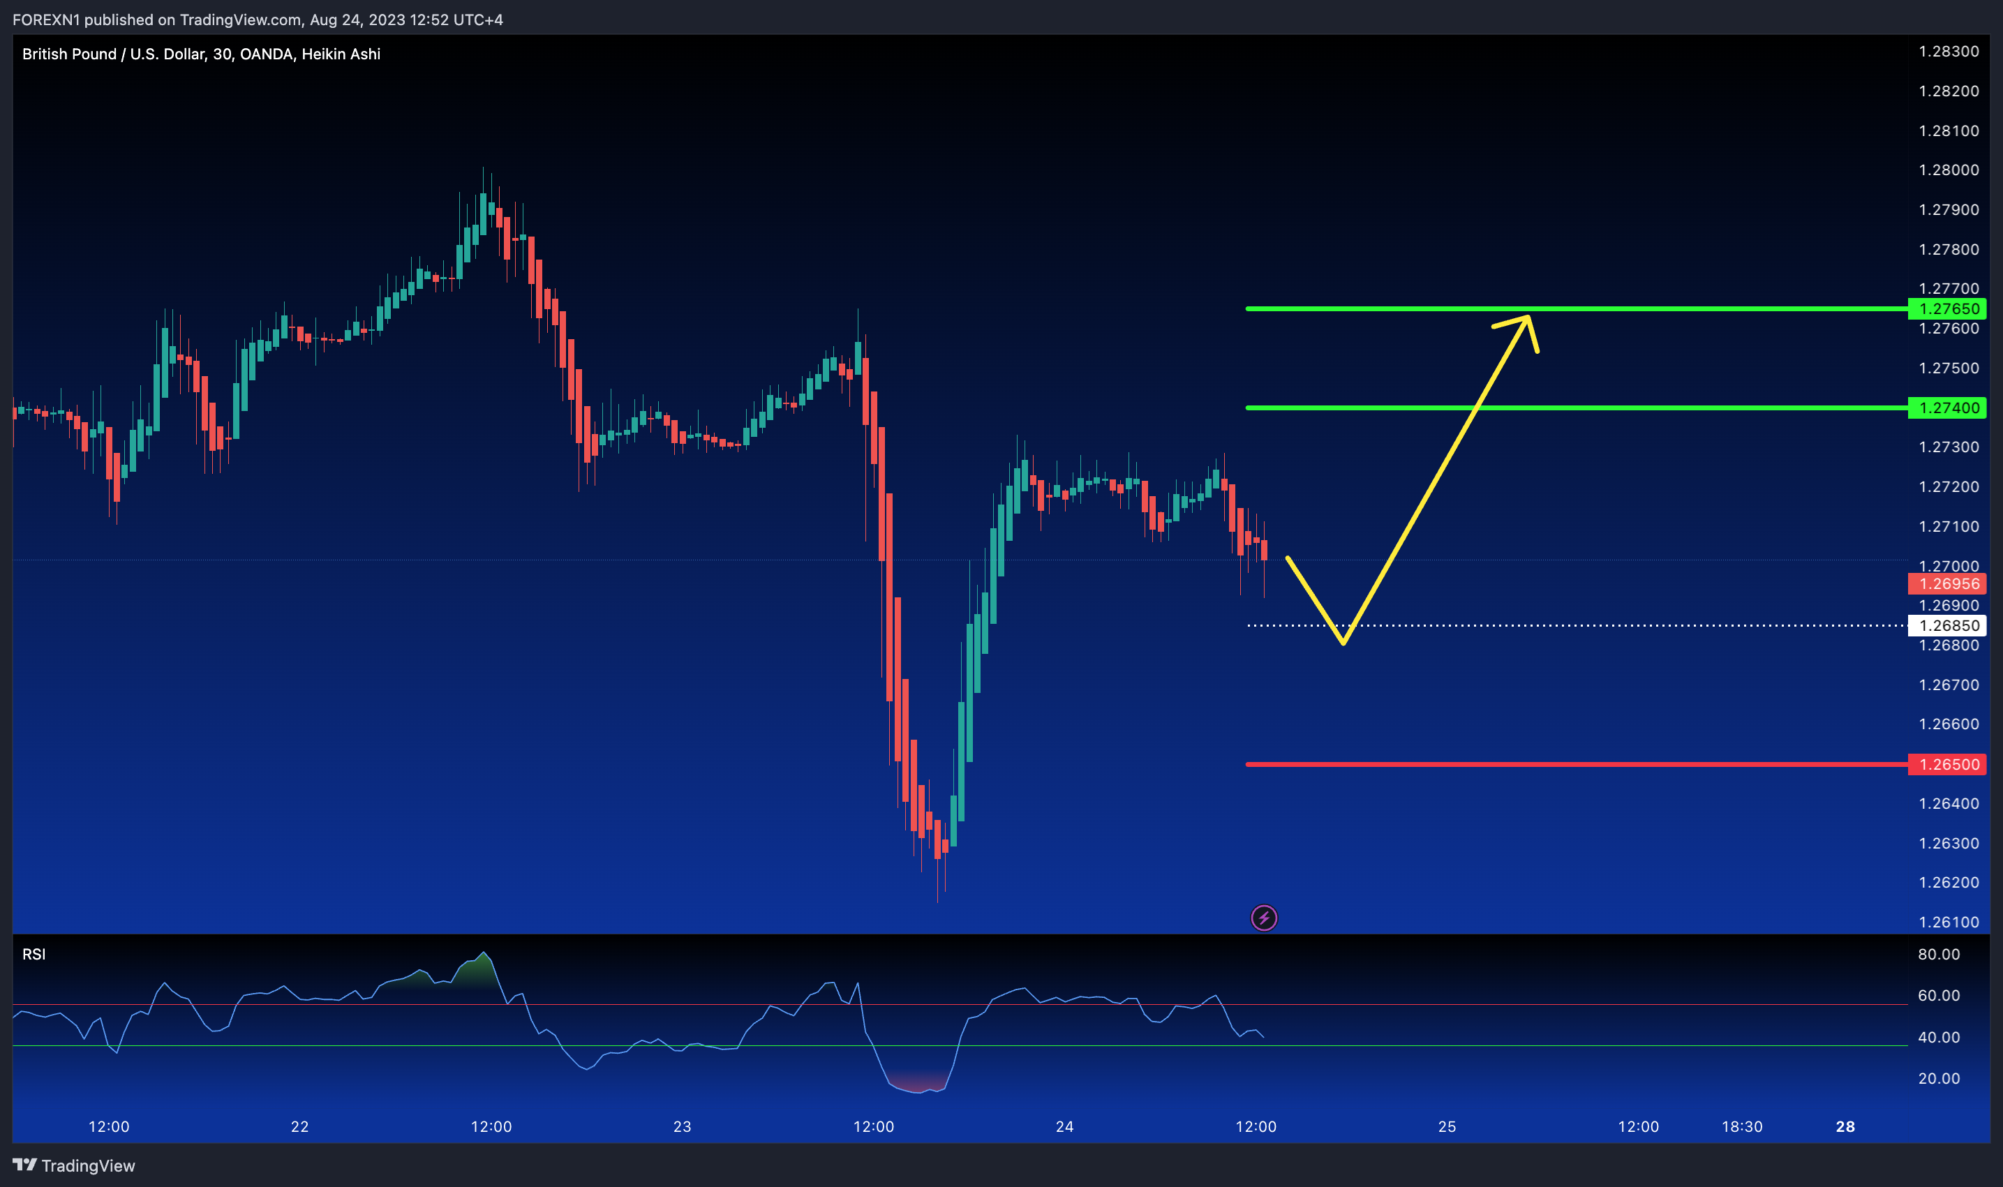The height and width of the screenshot is (1187, 2003).
Task: Click the 1.27500 axis price value
Action: pyautogui.click(x=1949, y=368)
